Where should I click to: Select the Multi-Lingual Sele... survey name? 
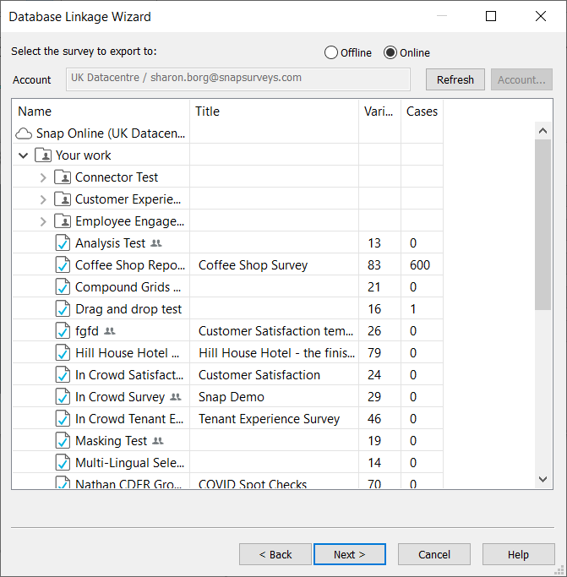click(129, 463)
